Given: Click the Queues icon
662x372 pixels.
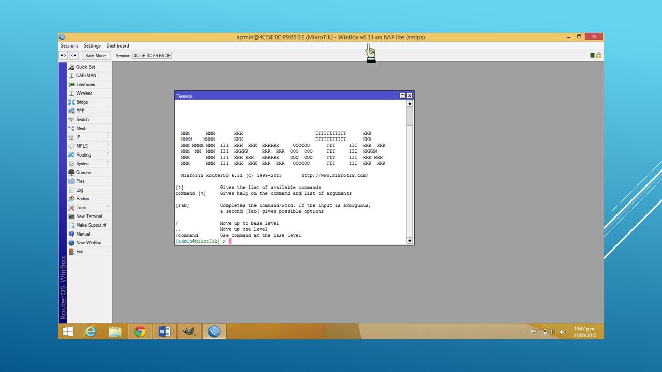Looking at the screenshot, I should pos(71,173).
